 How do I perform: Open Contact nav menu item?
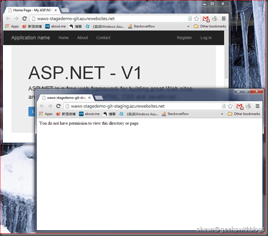[x=103, y=38]
